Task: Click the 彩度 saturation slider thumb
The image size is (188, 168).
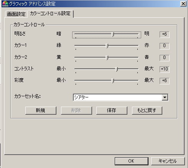Action: pos(112,81)
